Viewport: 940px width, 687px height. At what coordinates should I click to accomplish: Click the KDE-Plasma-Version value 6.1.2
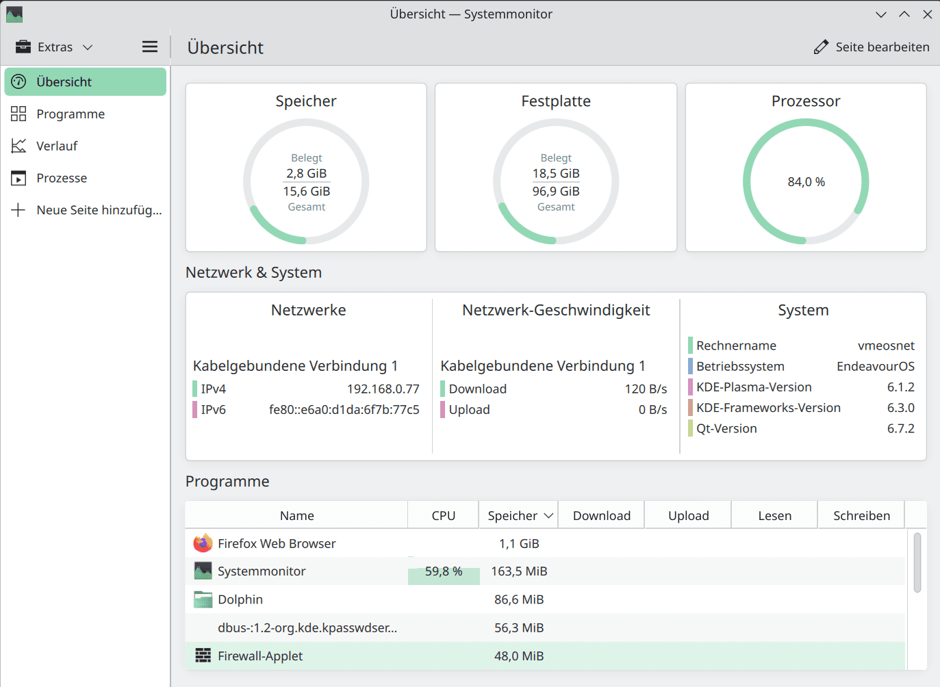click(x=900, y=387)
